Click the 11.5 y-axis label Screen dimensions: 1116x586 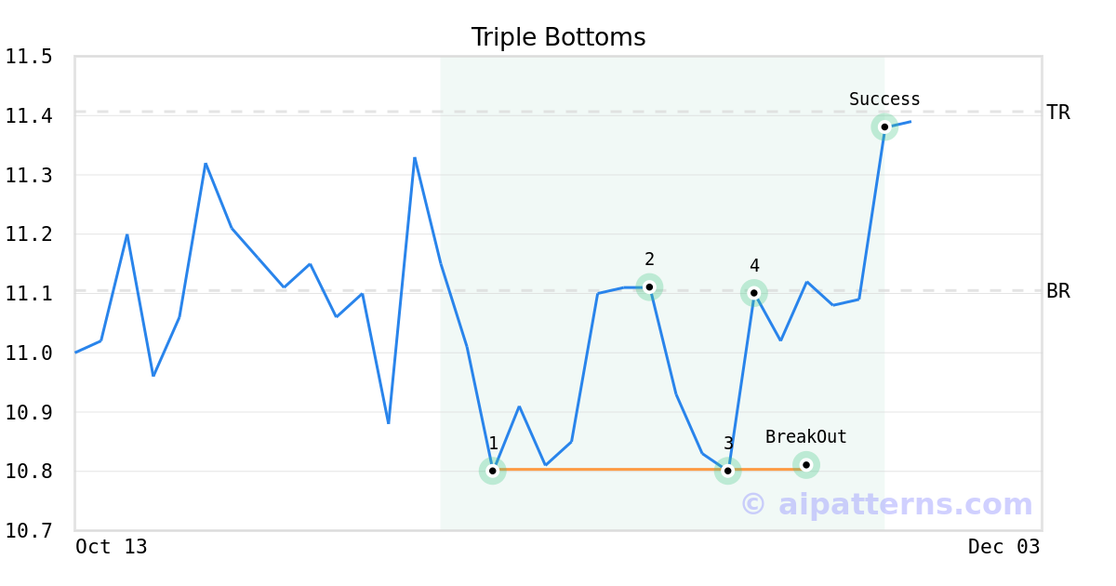point(28,57)
